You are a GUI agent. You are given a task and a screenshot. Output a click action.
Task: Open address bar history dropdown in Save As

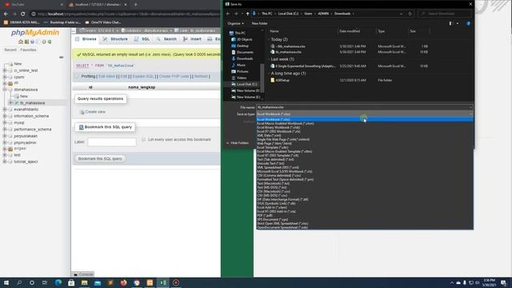pos(401,14)
